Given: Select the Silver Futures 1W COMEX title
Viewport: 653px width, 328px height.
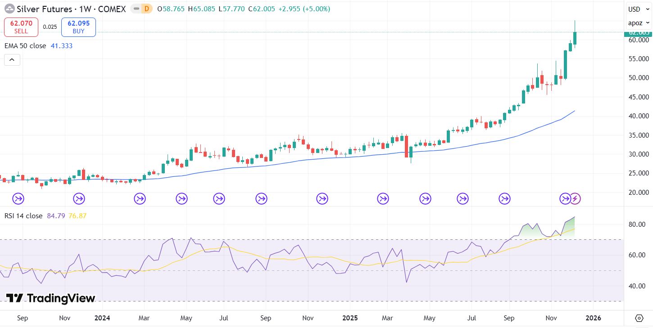Looking at the screenshot, I should tap(71, 9).
